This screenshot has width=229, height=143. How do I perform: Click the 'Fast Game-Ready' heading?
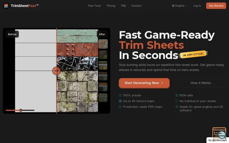click(x=167, y=35)
